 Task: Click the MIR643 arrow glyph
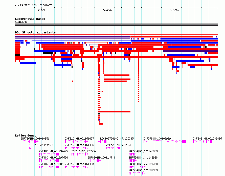tap(30, 148)
